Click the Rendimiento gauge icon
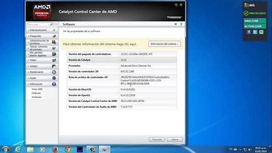 pyautogui.click(x=54, y=72)
